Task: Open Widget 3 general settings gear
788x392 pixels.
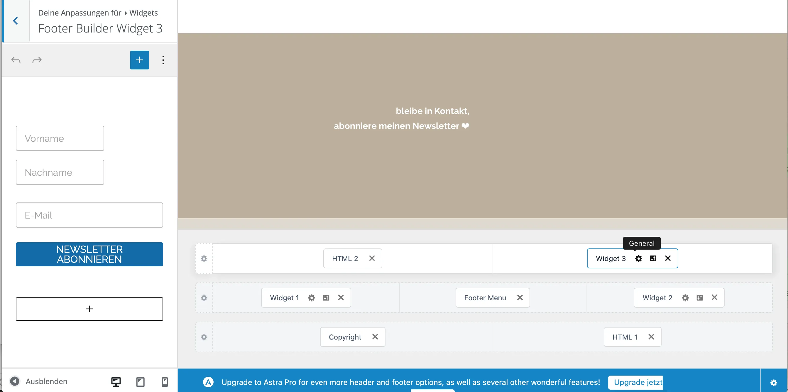Action: coord(638,258)
